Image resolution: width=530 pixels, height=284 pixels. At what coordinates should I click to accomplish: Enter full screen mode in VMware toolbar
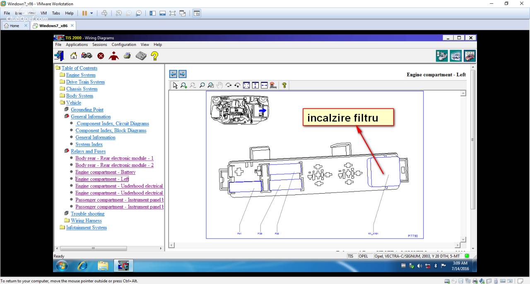tap(173, 13)
